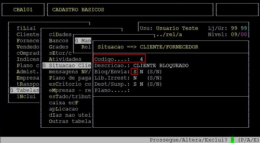The height and width of the screenshot is (143, 260).
Task: Click the highlighted Man submenu option
Action: click(83, 41)
